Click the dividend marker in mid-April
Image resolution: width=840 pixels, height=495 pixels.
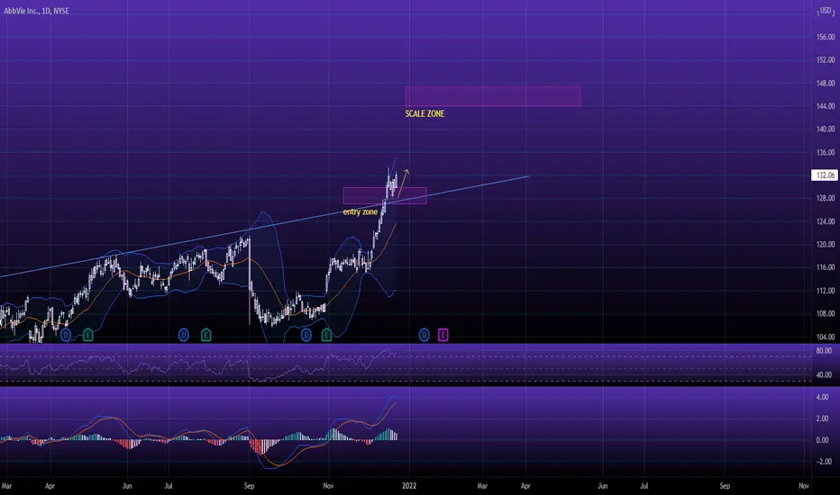click(66, 335)
